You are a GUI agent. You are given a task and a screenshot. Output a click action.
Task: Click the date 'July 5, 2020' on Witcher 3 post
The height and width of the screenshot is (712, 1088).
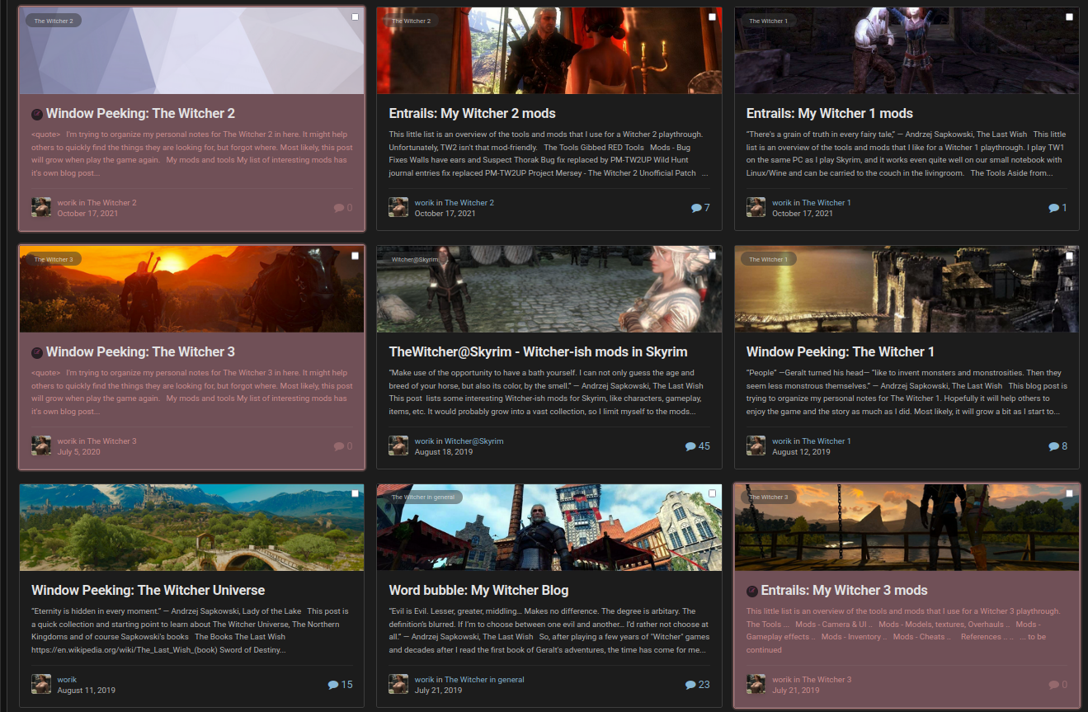click(78, 452)
